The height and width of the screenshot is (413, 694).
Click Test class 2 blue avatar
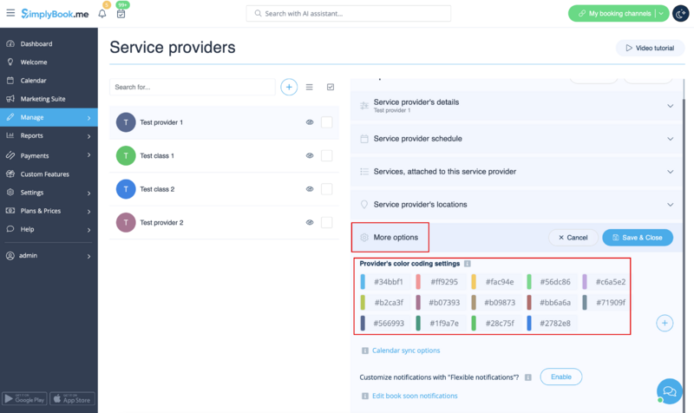pos(126,189)
